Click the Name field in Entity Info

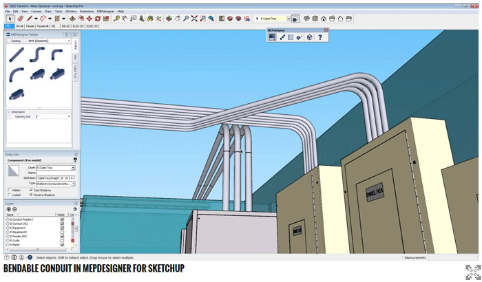coord(55,173)
